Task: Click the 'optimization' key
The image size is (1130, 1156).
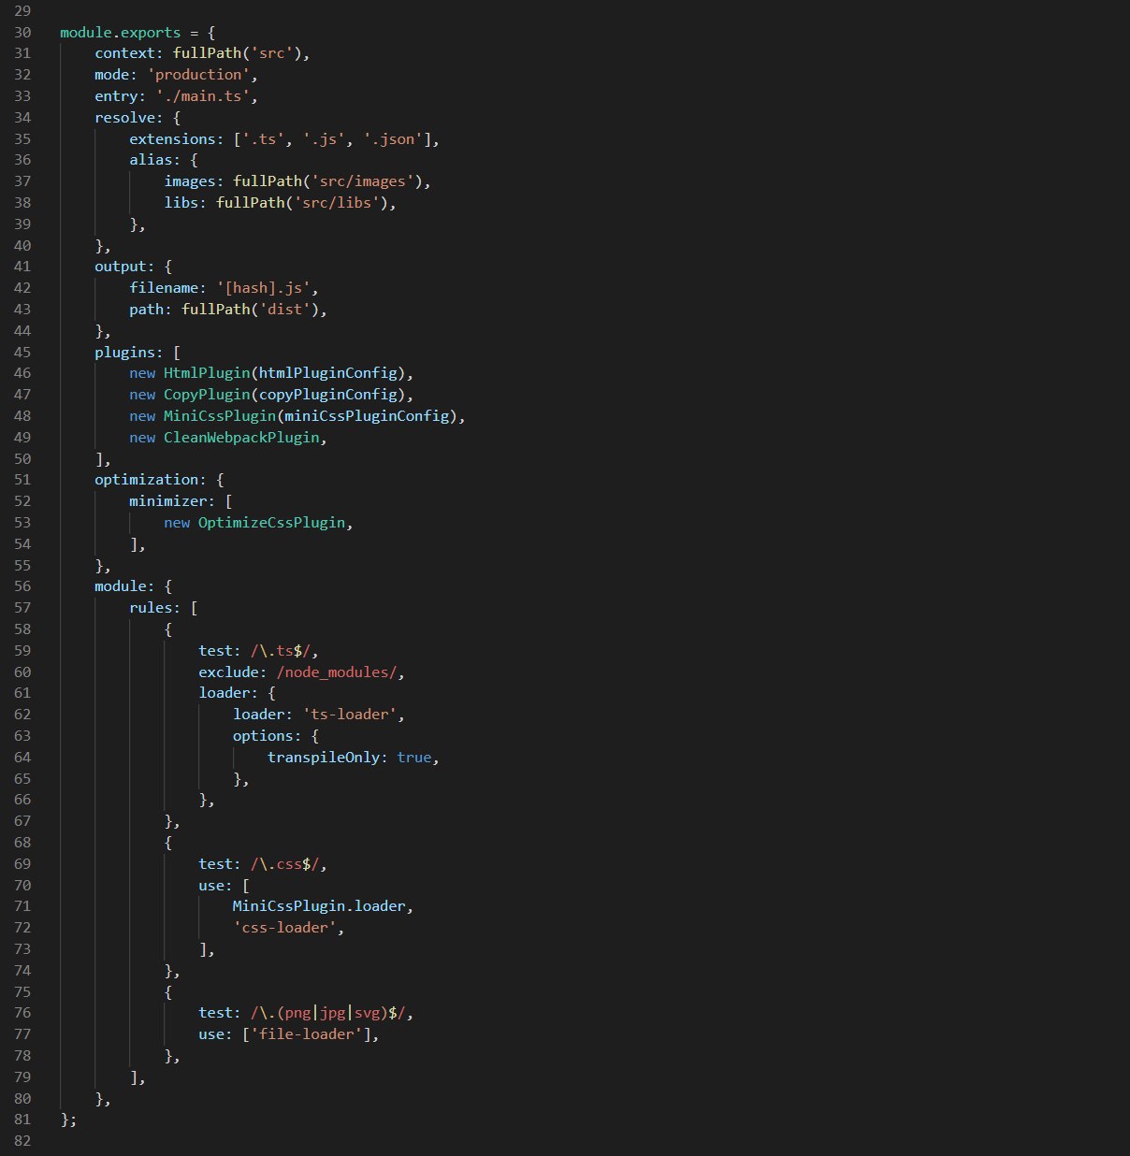Action: (146, 480)
